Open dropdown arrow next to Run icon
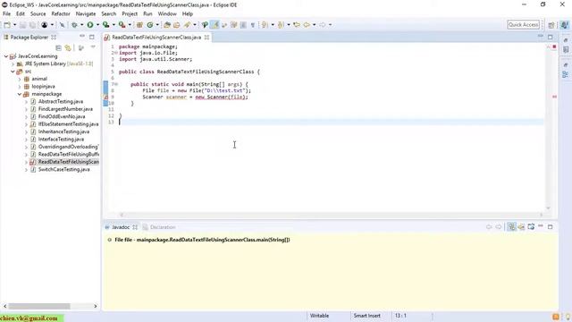Screen dimensions: 572x322 [97, 25]
